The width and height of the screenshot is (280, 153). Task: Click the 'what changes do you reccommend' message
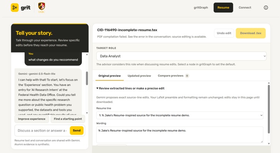tap(53, 60)
